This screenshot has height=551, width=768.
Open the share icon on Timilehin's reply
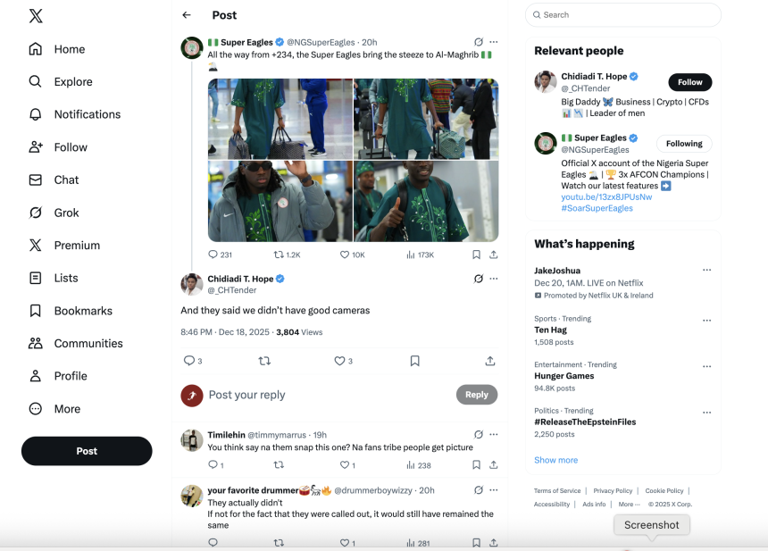(494, 464)
